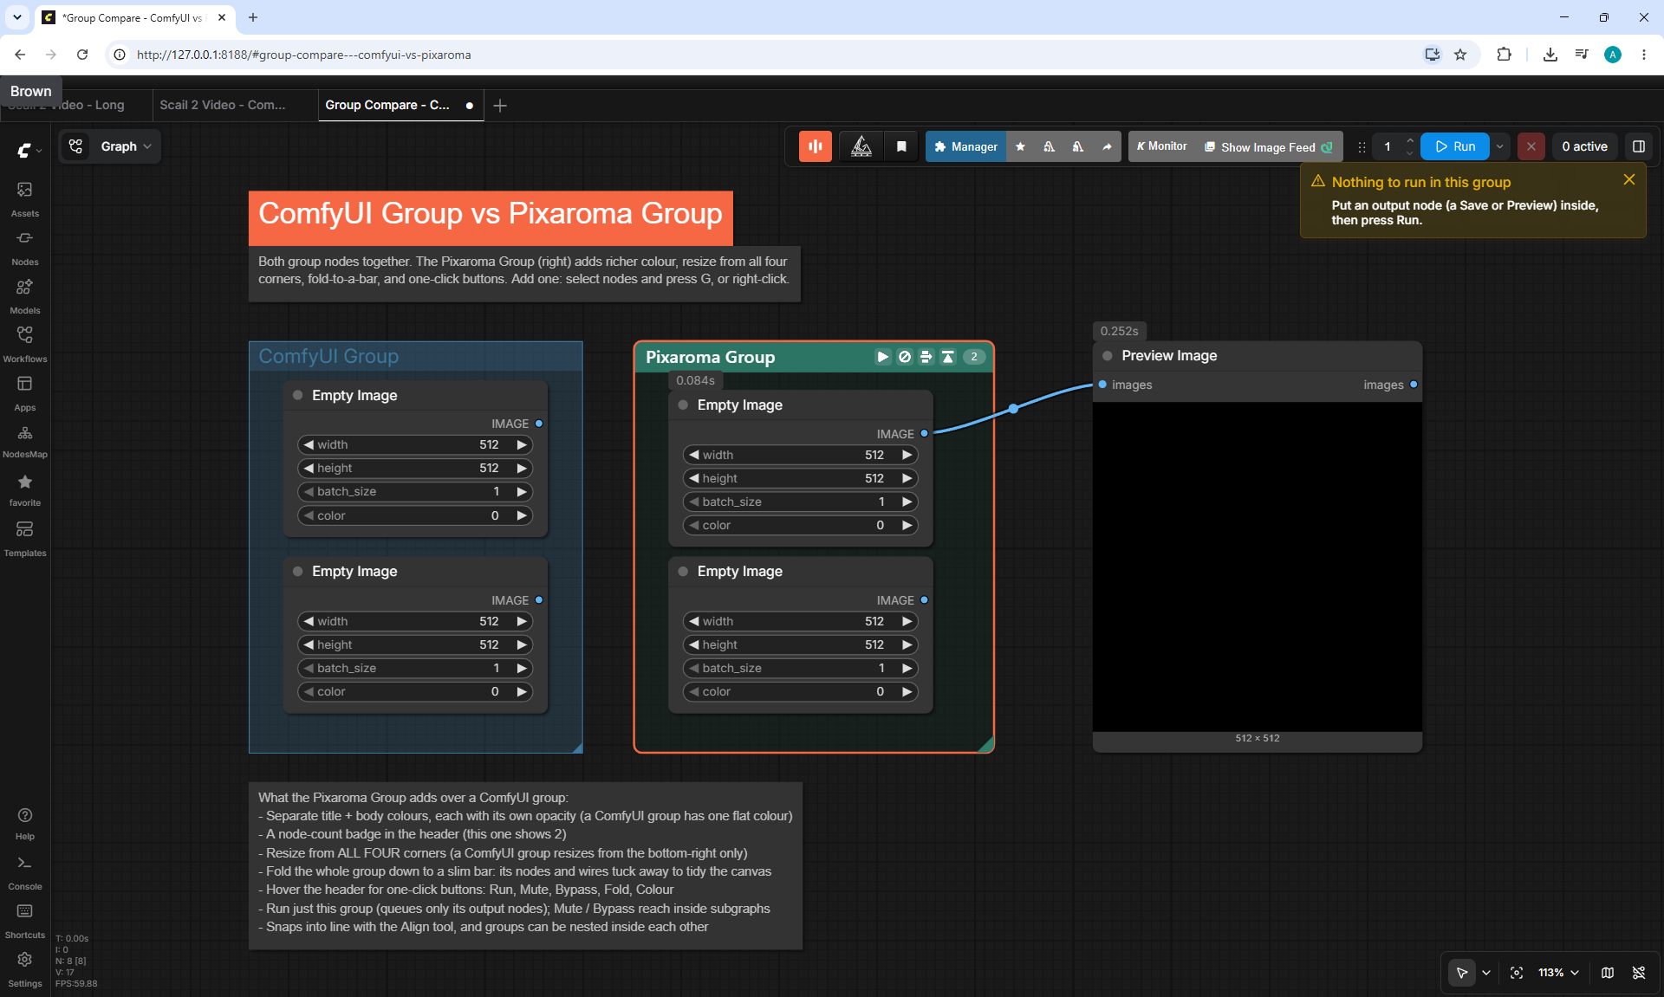1664x997 pixels.
Task: Click the blue Run button
Action: [1455, 146]
